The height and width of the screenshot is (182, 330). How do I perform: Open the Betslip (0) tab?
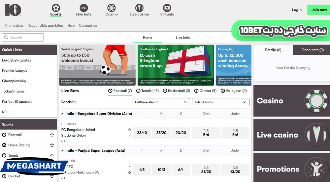[273, 50]
